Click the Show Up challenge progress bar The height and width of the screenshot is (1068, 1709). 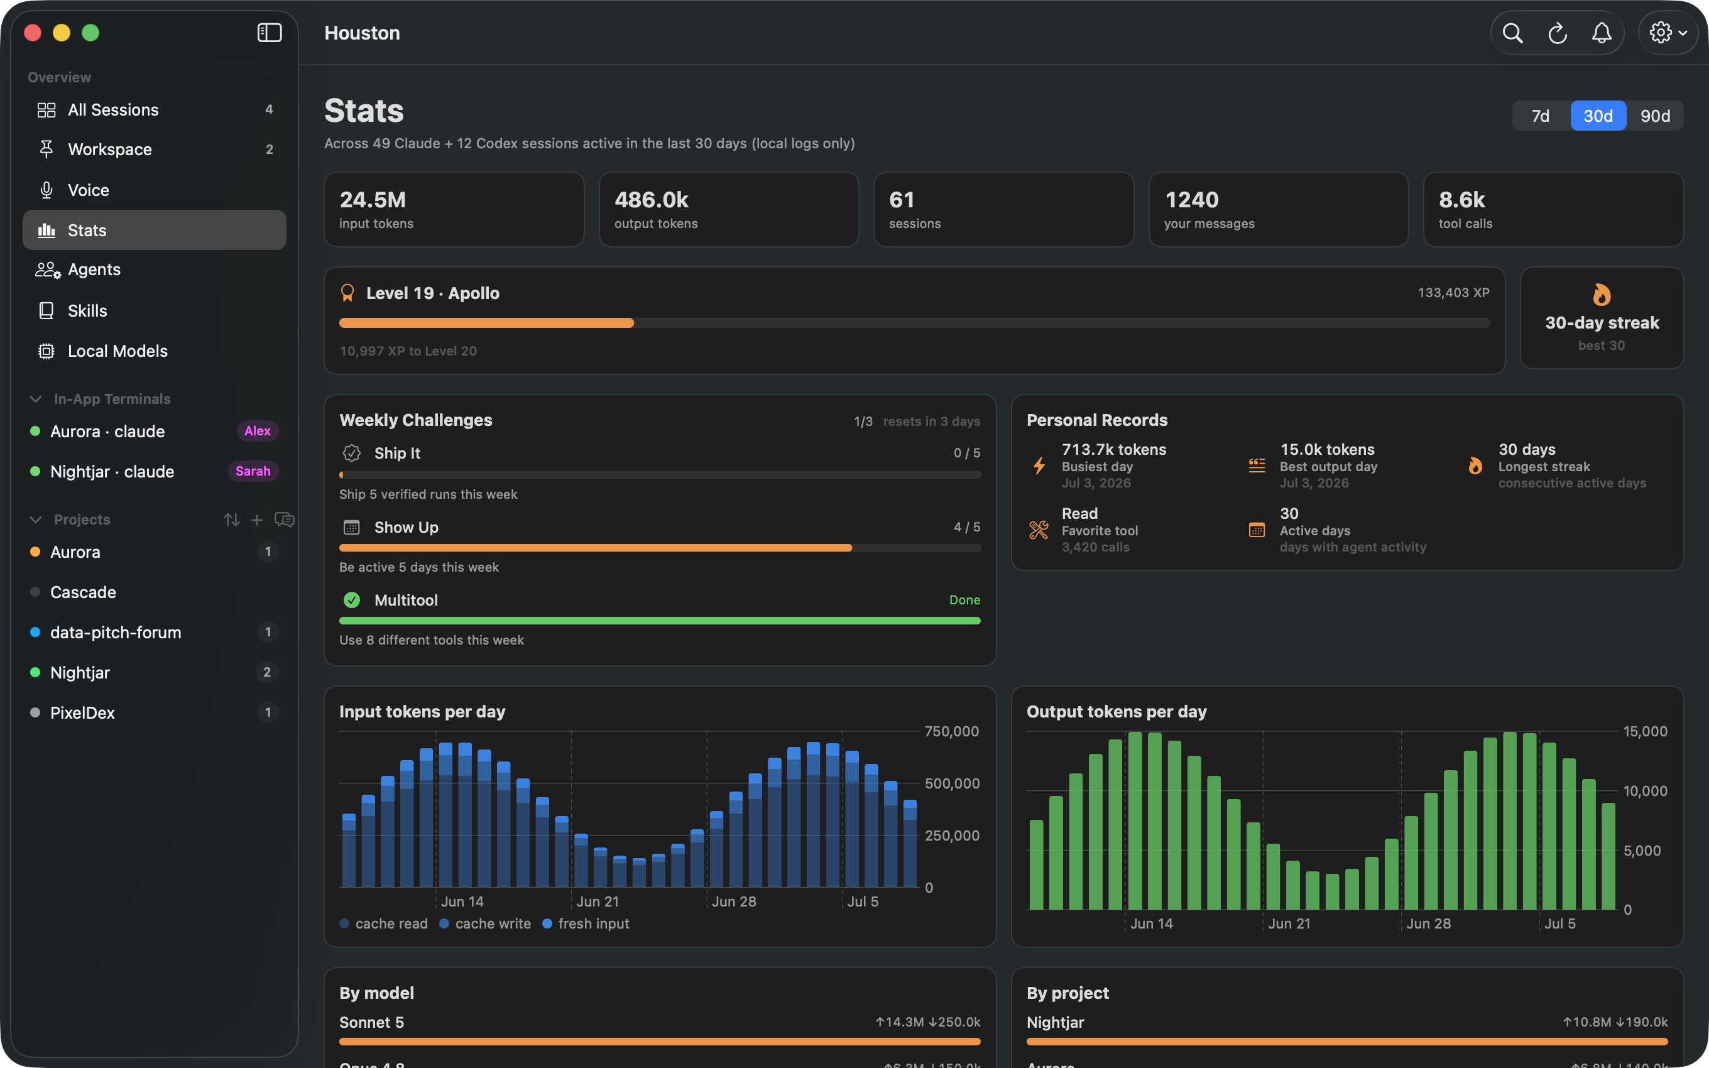coord(660,548)
